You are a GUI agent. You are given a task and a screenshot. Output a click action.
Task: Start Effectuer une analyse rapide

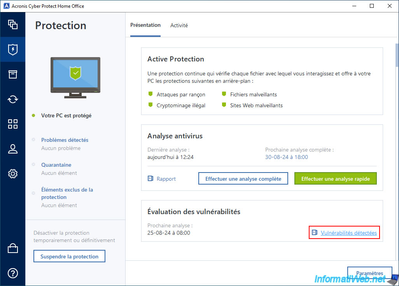coord(335,179)
